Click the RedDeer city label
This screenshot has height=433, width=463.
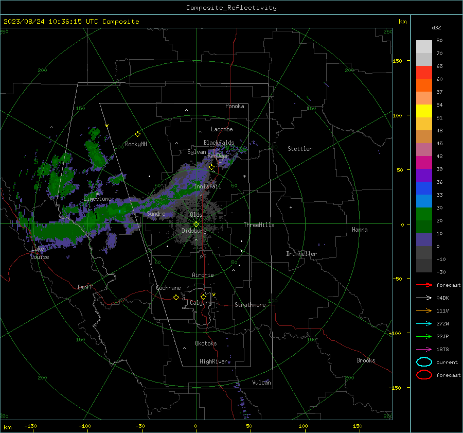pos(218,156)
